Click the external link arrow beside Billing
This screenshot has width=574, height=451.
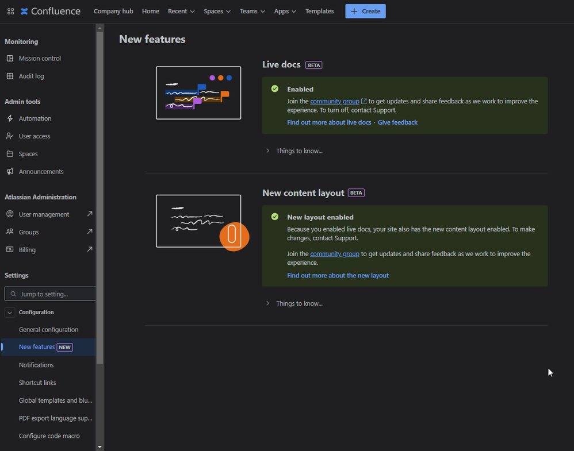(x=90, y=249)
